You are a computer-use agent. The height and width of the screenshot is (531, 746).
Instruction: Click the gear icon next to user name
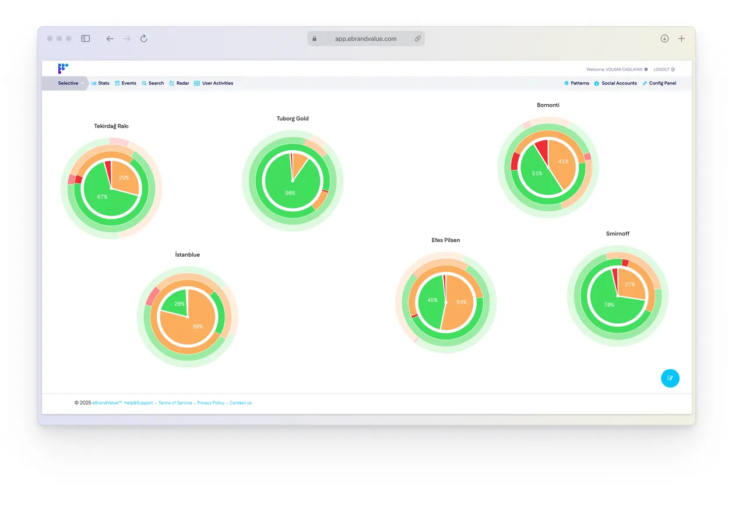pos(646,69)
